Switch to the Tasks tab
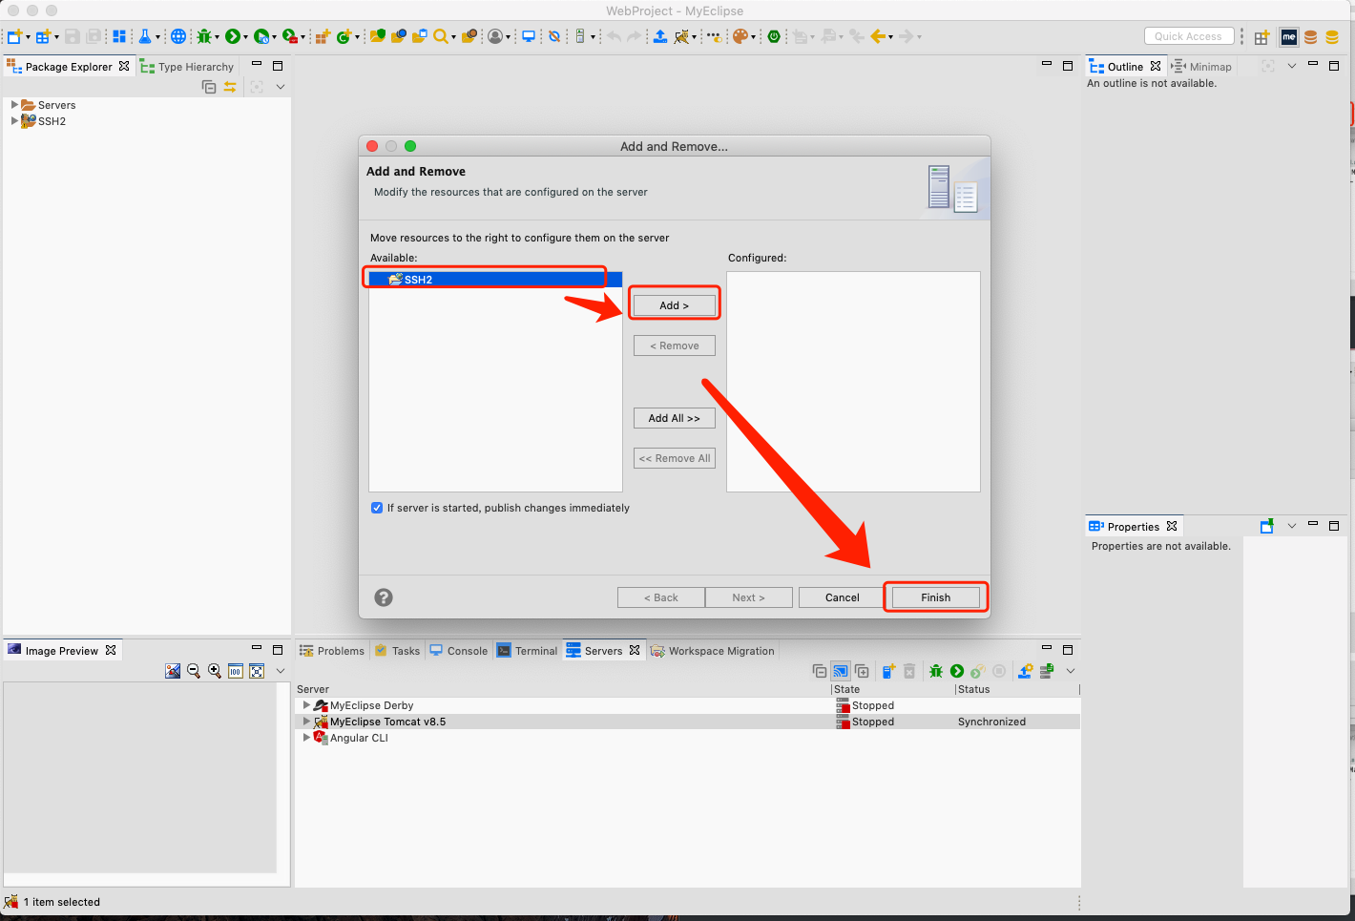Screen dimensions: 1355x921 pyautogui.click(x=397, y=651)
